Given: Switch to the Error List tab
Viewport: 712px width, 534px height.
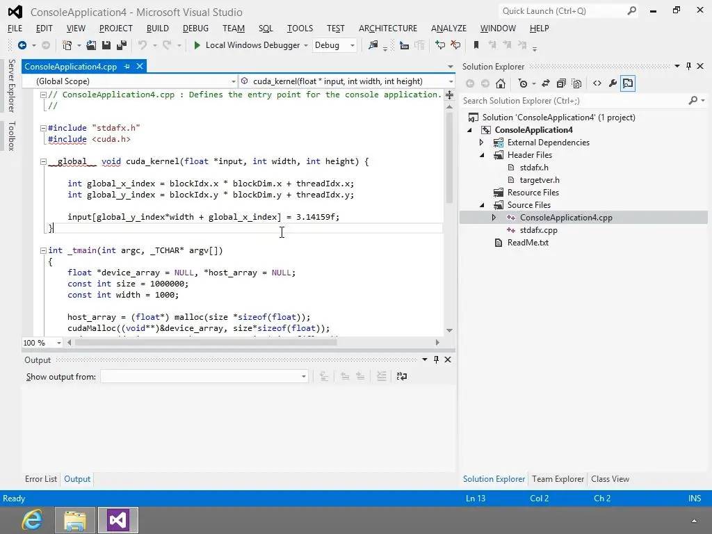Looking at the screenshot, I should click(41, 479).
